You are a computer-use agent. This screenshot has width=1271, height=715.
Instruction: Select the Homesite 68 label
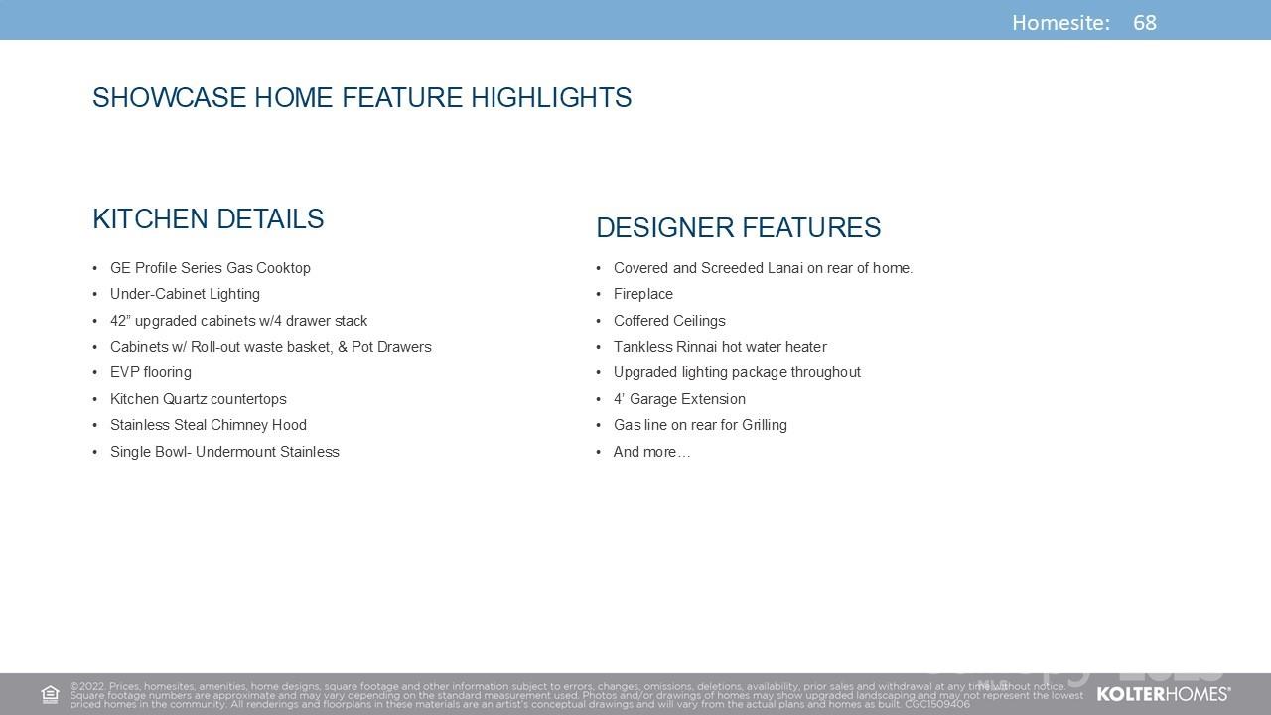click(x=1083, y=23)
